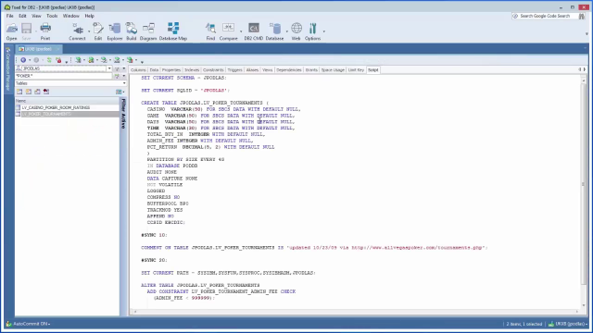Switch to the Constraints tab
The height and width of the screenshot is (333, 593).
(x=213, y=70)
